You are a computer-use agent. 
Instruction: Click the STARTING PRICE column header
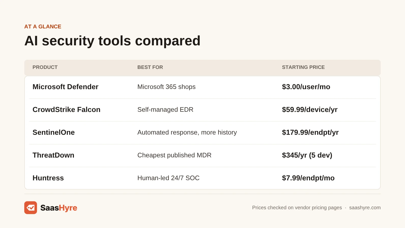pyautogui.click(x=303, y=67)
